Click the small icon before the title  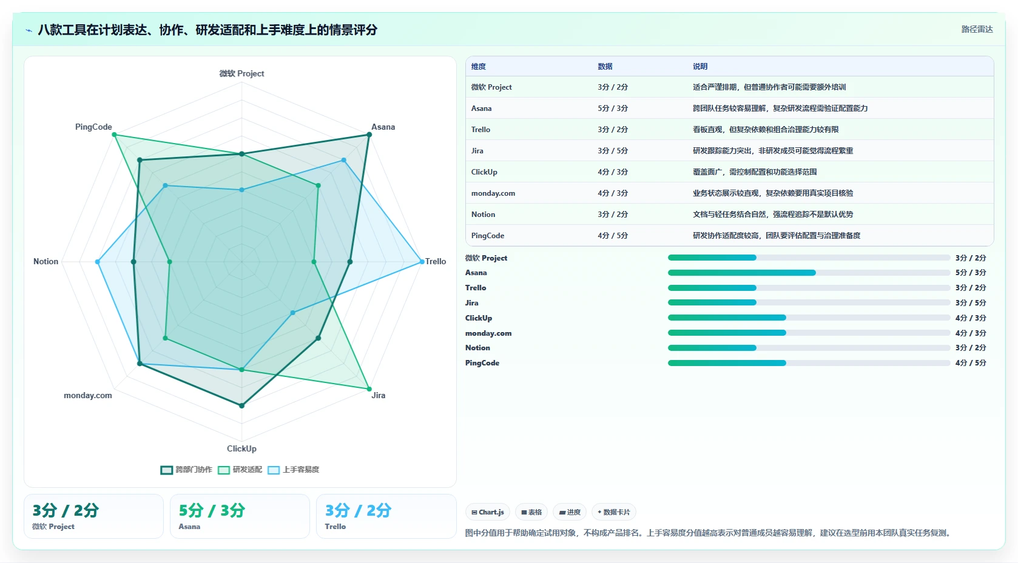[29, 30]
